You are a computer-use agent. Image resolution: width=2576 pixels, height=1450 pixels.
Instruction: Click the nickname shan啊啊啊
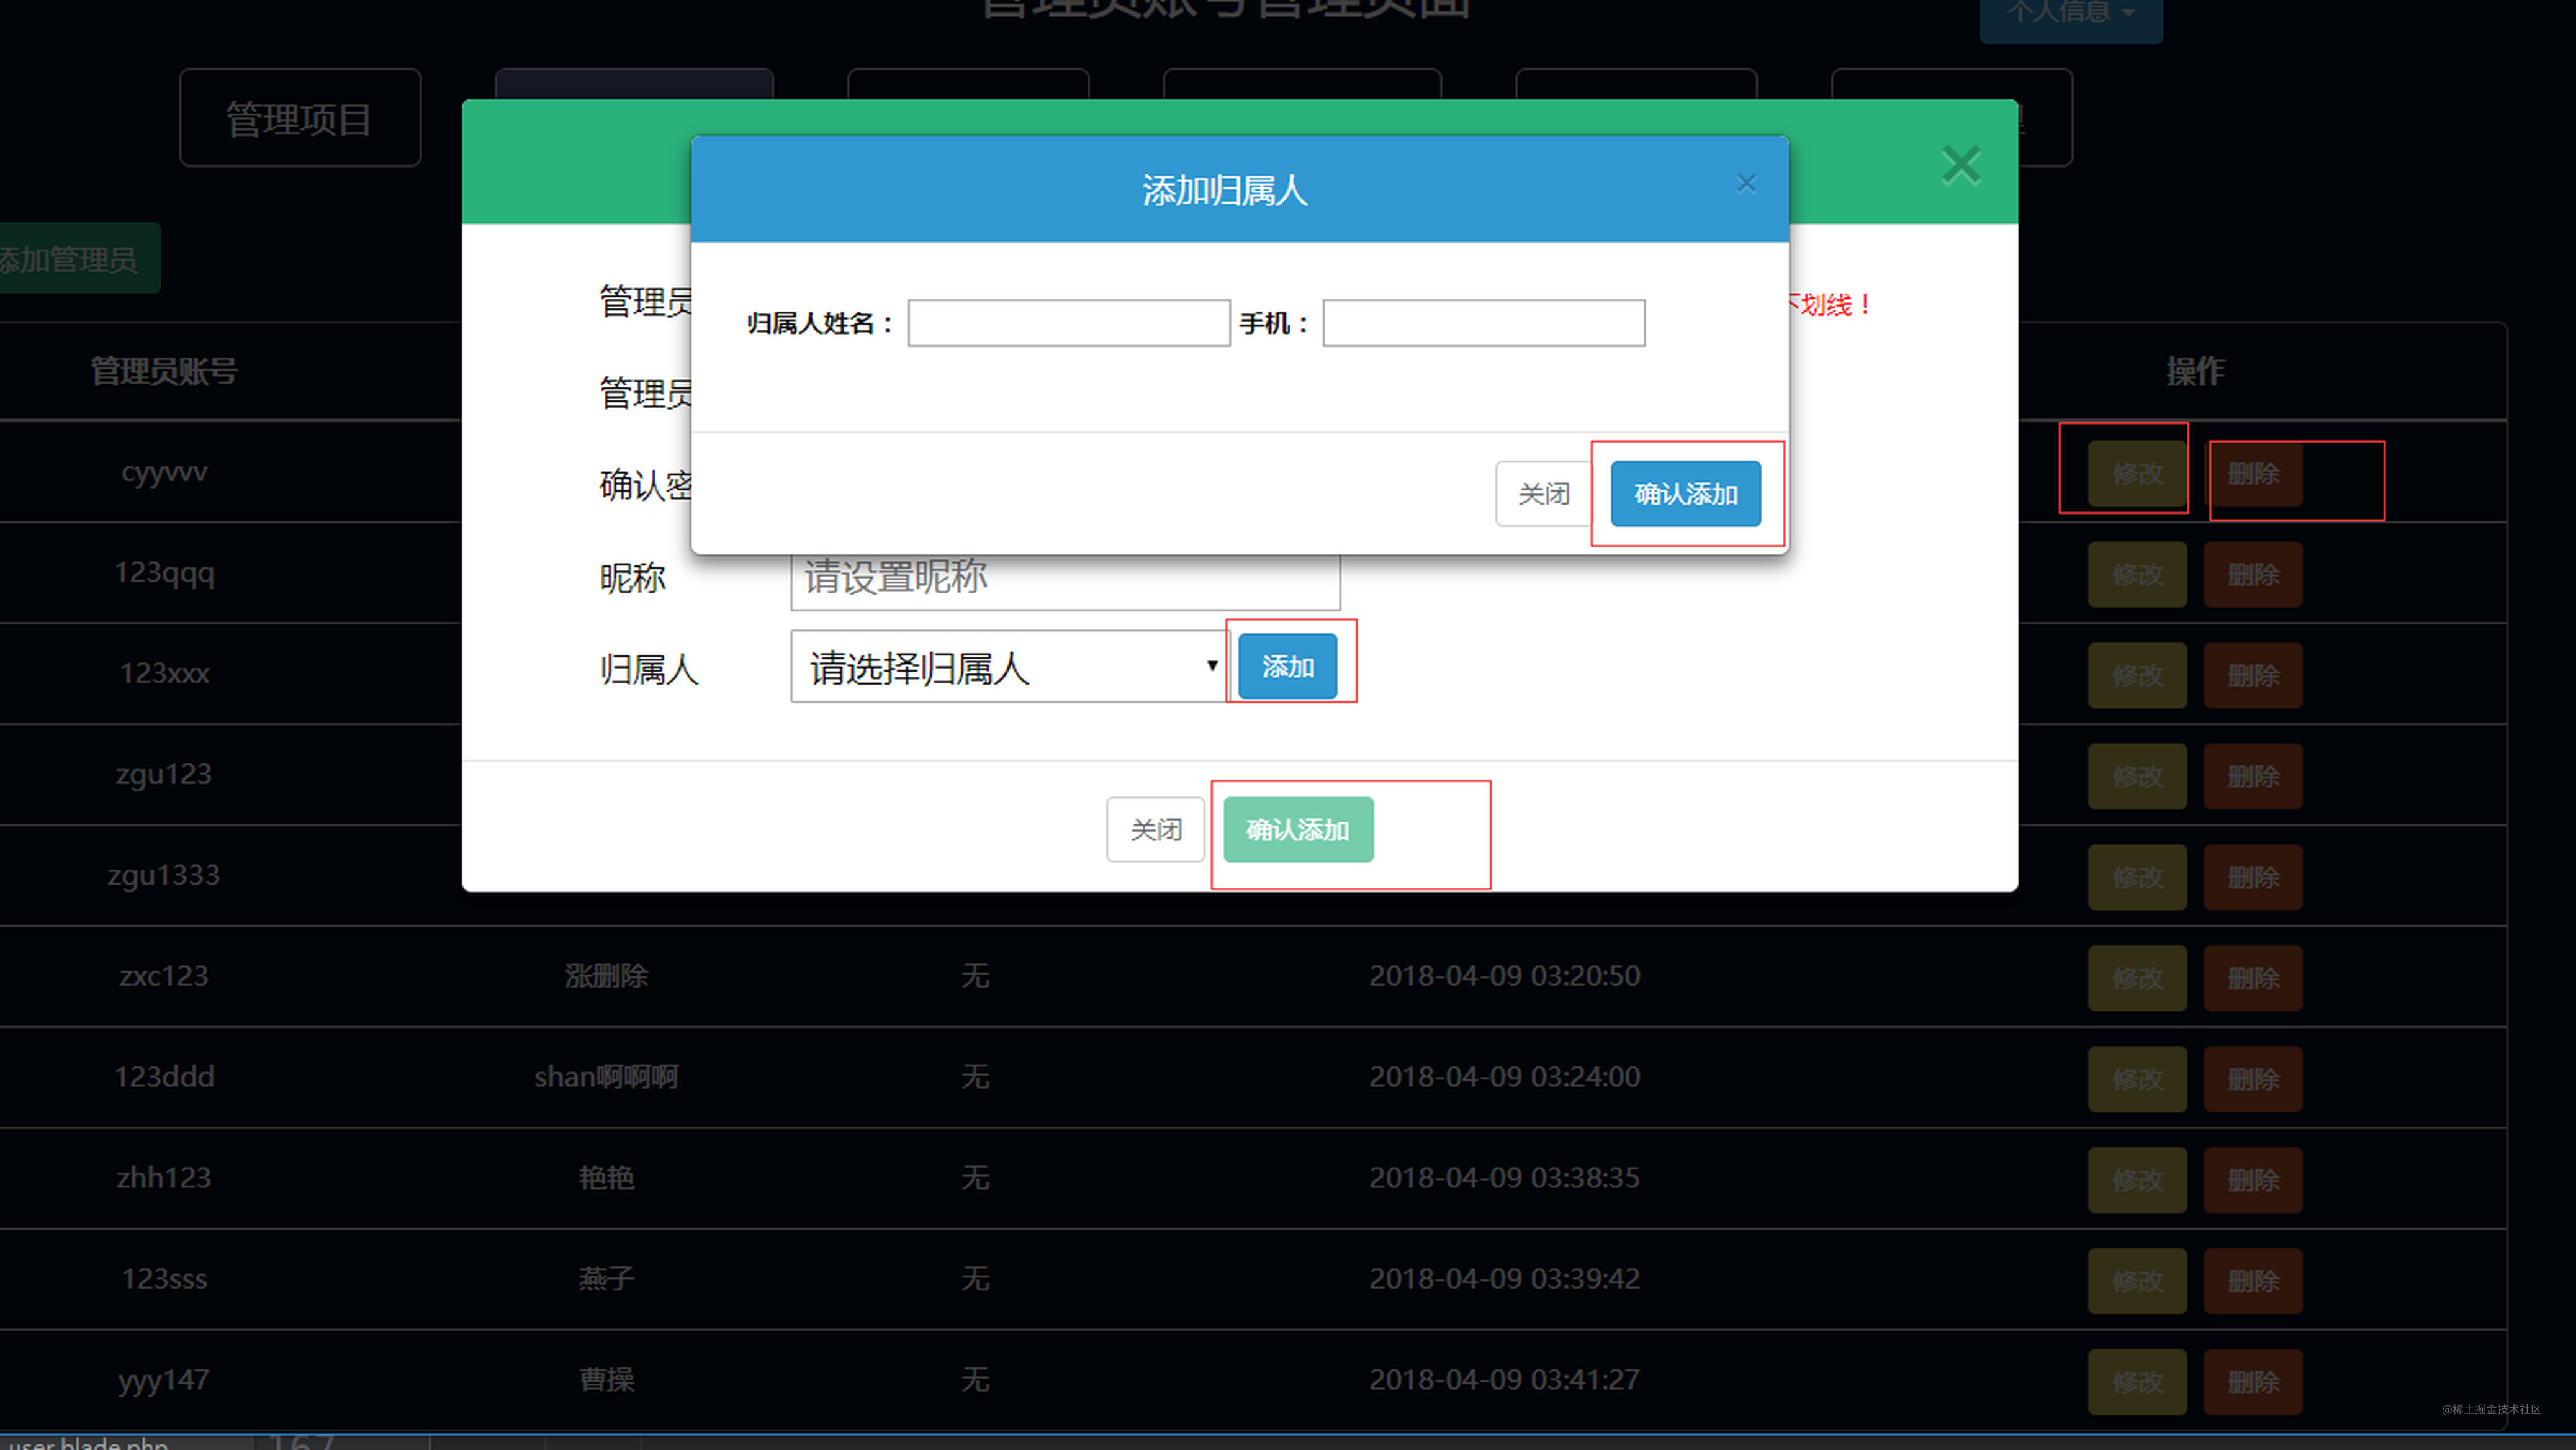click(607, 1077)
